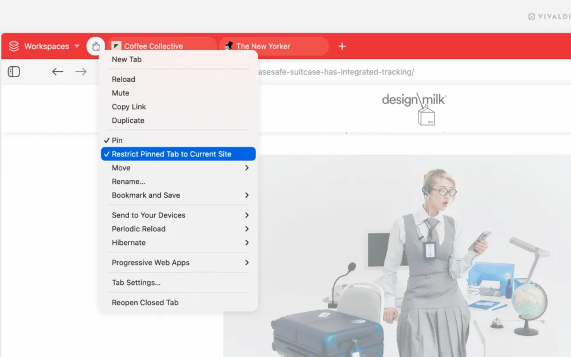Mute the tab from context menu
The image size is (571, 357).
pos(120,93)
